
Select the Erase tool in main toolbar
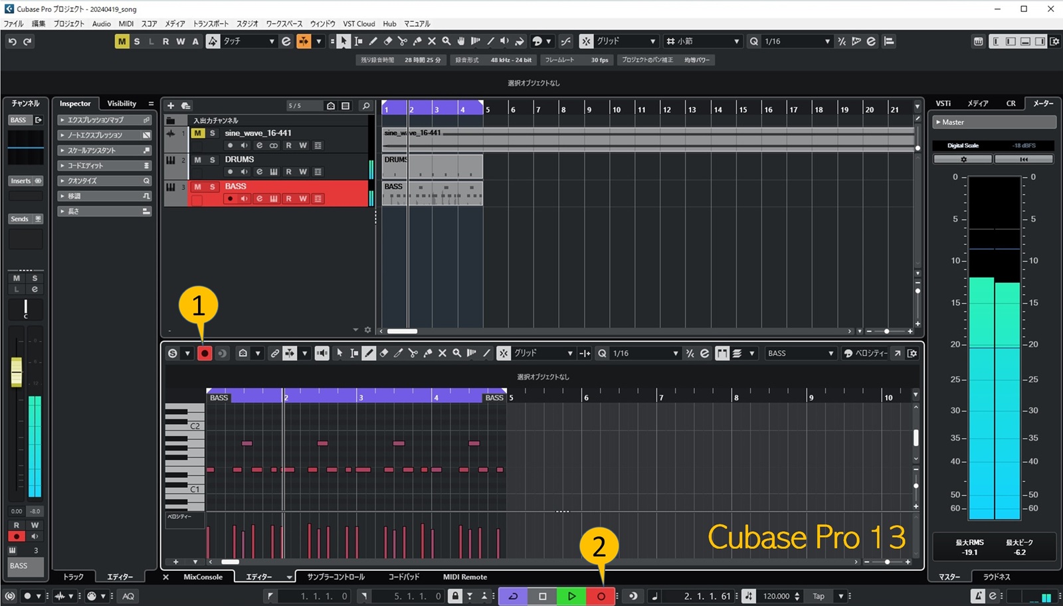388,41
